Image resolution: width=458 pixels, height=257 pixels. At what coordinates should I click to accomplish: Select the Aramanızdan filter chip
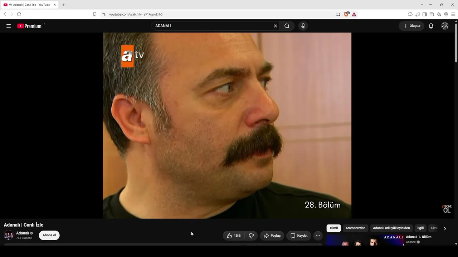[x=355, y=228]
